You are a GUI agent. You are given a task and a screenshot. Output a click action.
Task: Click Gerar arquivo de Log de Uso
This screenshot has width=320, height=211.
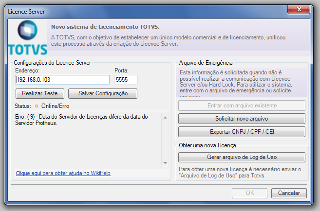click(x=242, y=157)
